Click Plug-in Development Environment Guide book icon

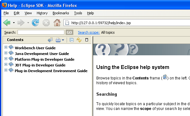pyautogui.click(x=11, y=70)
